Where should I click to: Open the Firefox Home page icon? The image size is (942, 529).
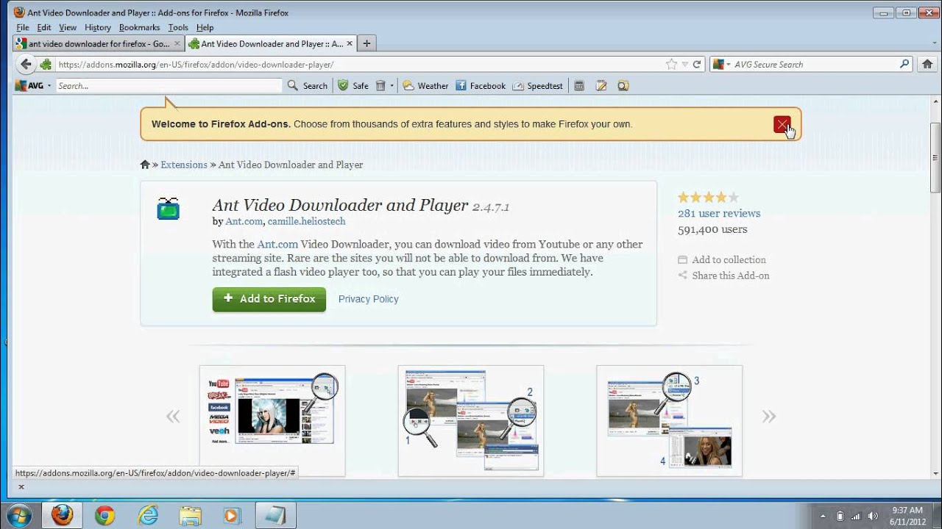[927, 64]
